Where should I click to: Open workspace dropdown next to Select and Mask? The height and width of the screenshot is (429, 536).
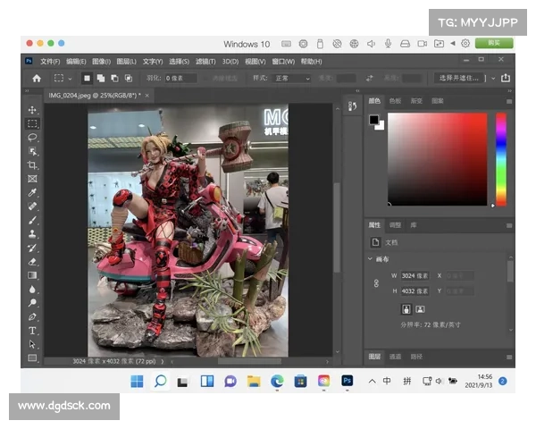point(493,79)
